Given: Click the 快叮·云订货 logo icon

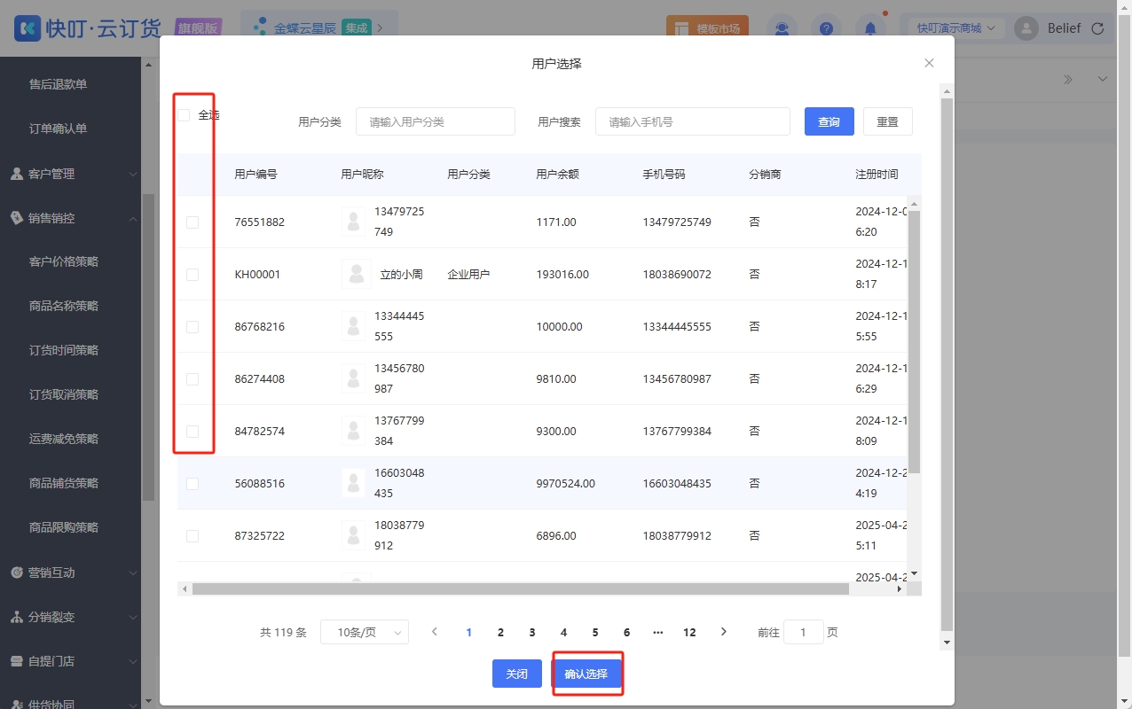Looking at the screenshot, I should [28, 28].
